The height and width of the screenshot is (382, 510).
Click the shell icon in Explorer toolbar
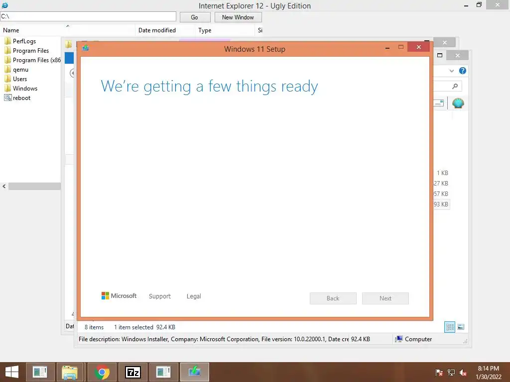coord(458,103)
